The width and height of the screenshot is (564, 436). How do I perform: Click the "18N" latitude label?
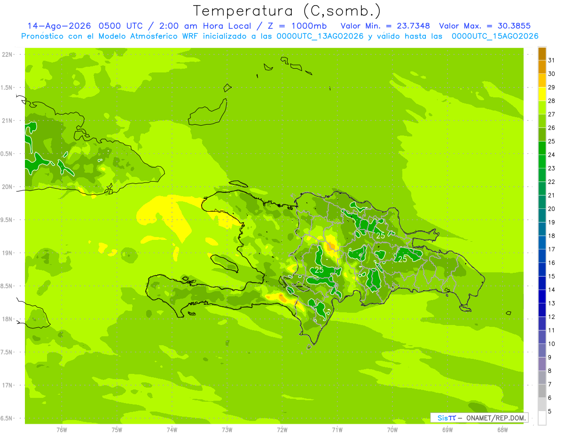(7, 319)
